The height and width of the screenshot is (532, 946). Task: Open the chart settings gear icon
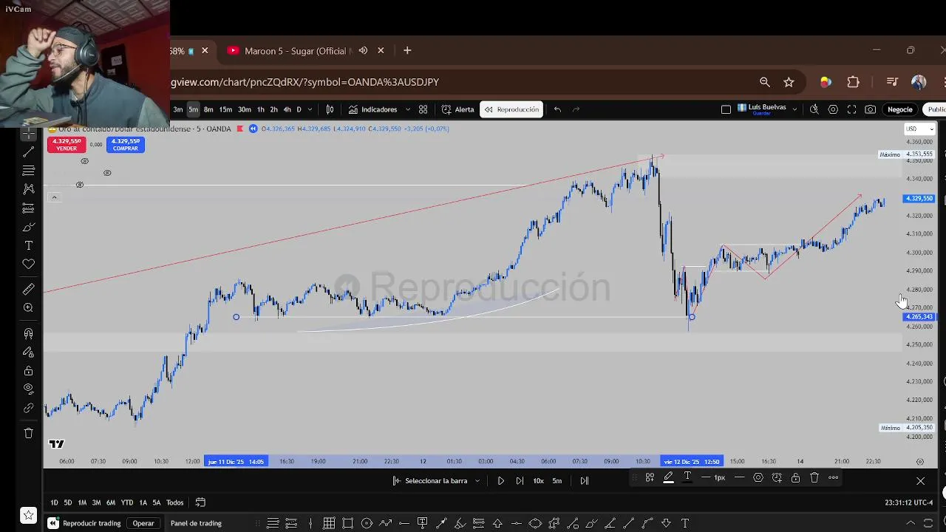pos(833,109)
